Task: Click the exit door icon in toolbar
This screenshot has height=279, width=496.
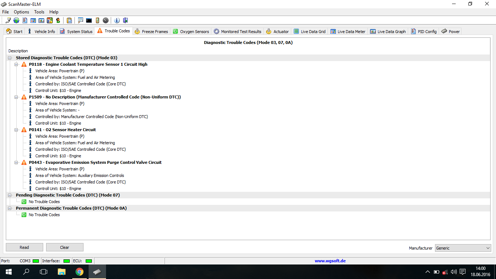Action: click(125, 20)
